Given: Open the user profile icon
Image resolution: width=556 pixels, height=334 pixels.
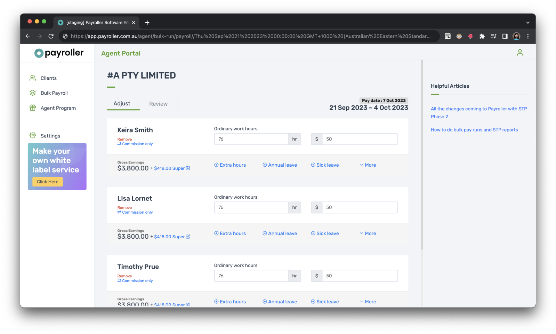Looking at the screenshot, I should pyautogui.click(x=520, y=53).
